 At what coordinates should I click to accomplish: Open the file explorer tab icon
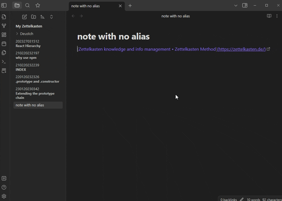[x=17, y=5]
